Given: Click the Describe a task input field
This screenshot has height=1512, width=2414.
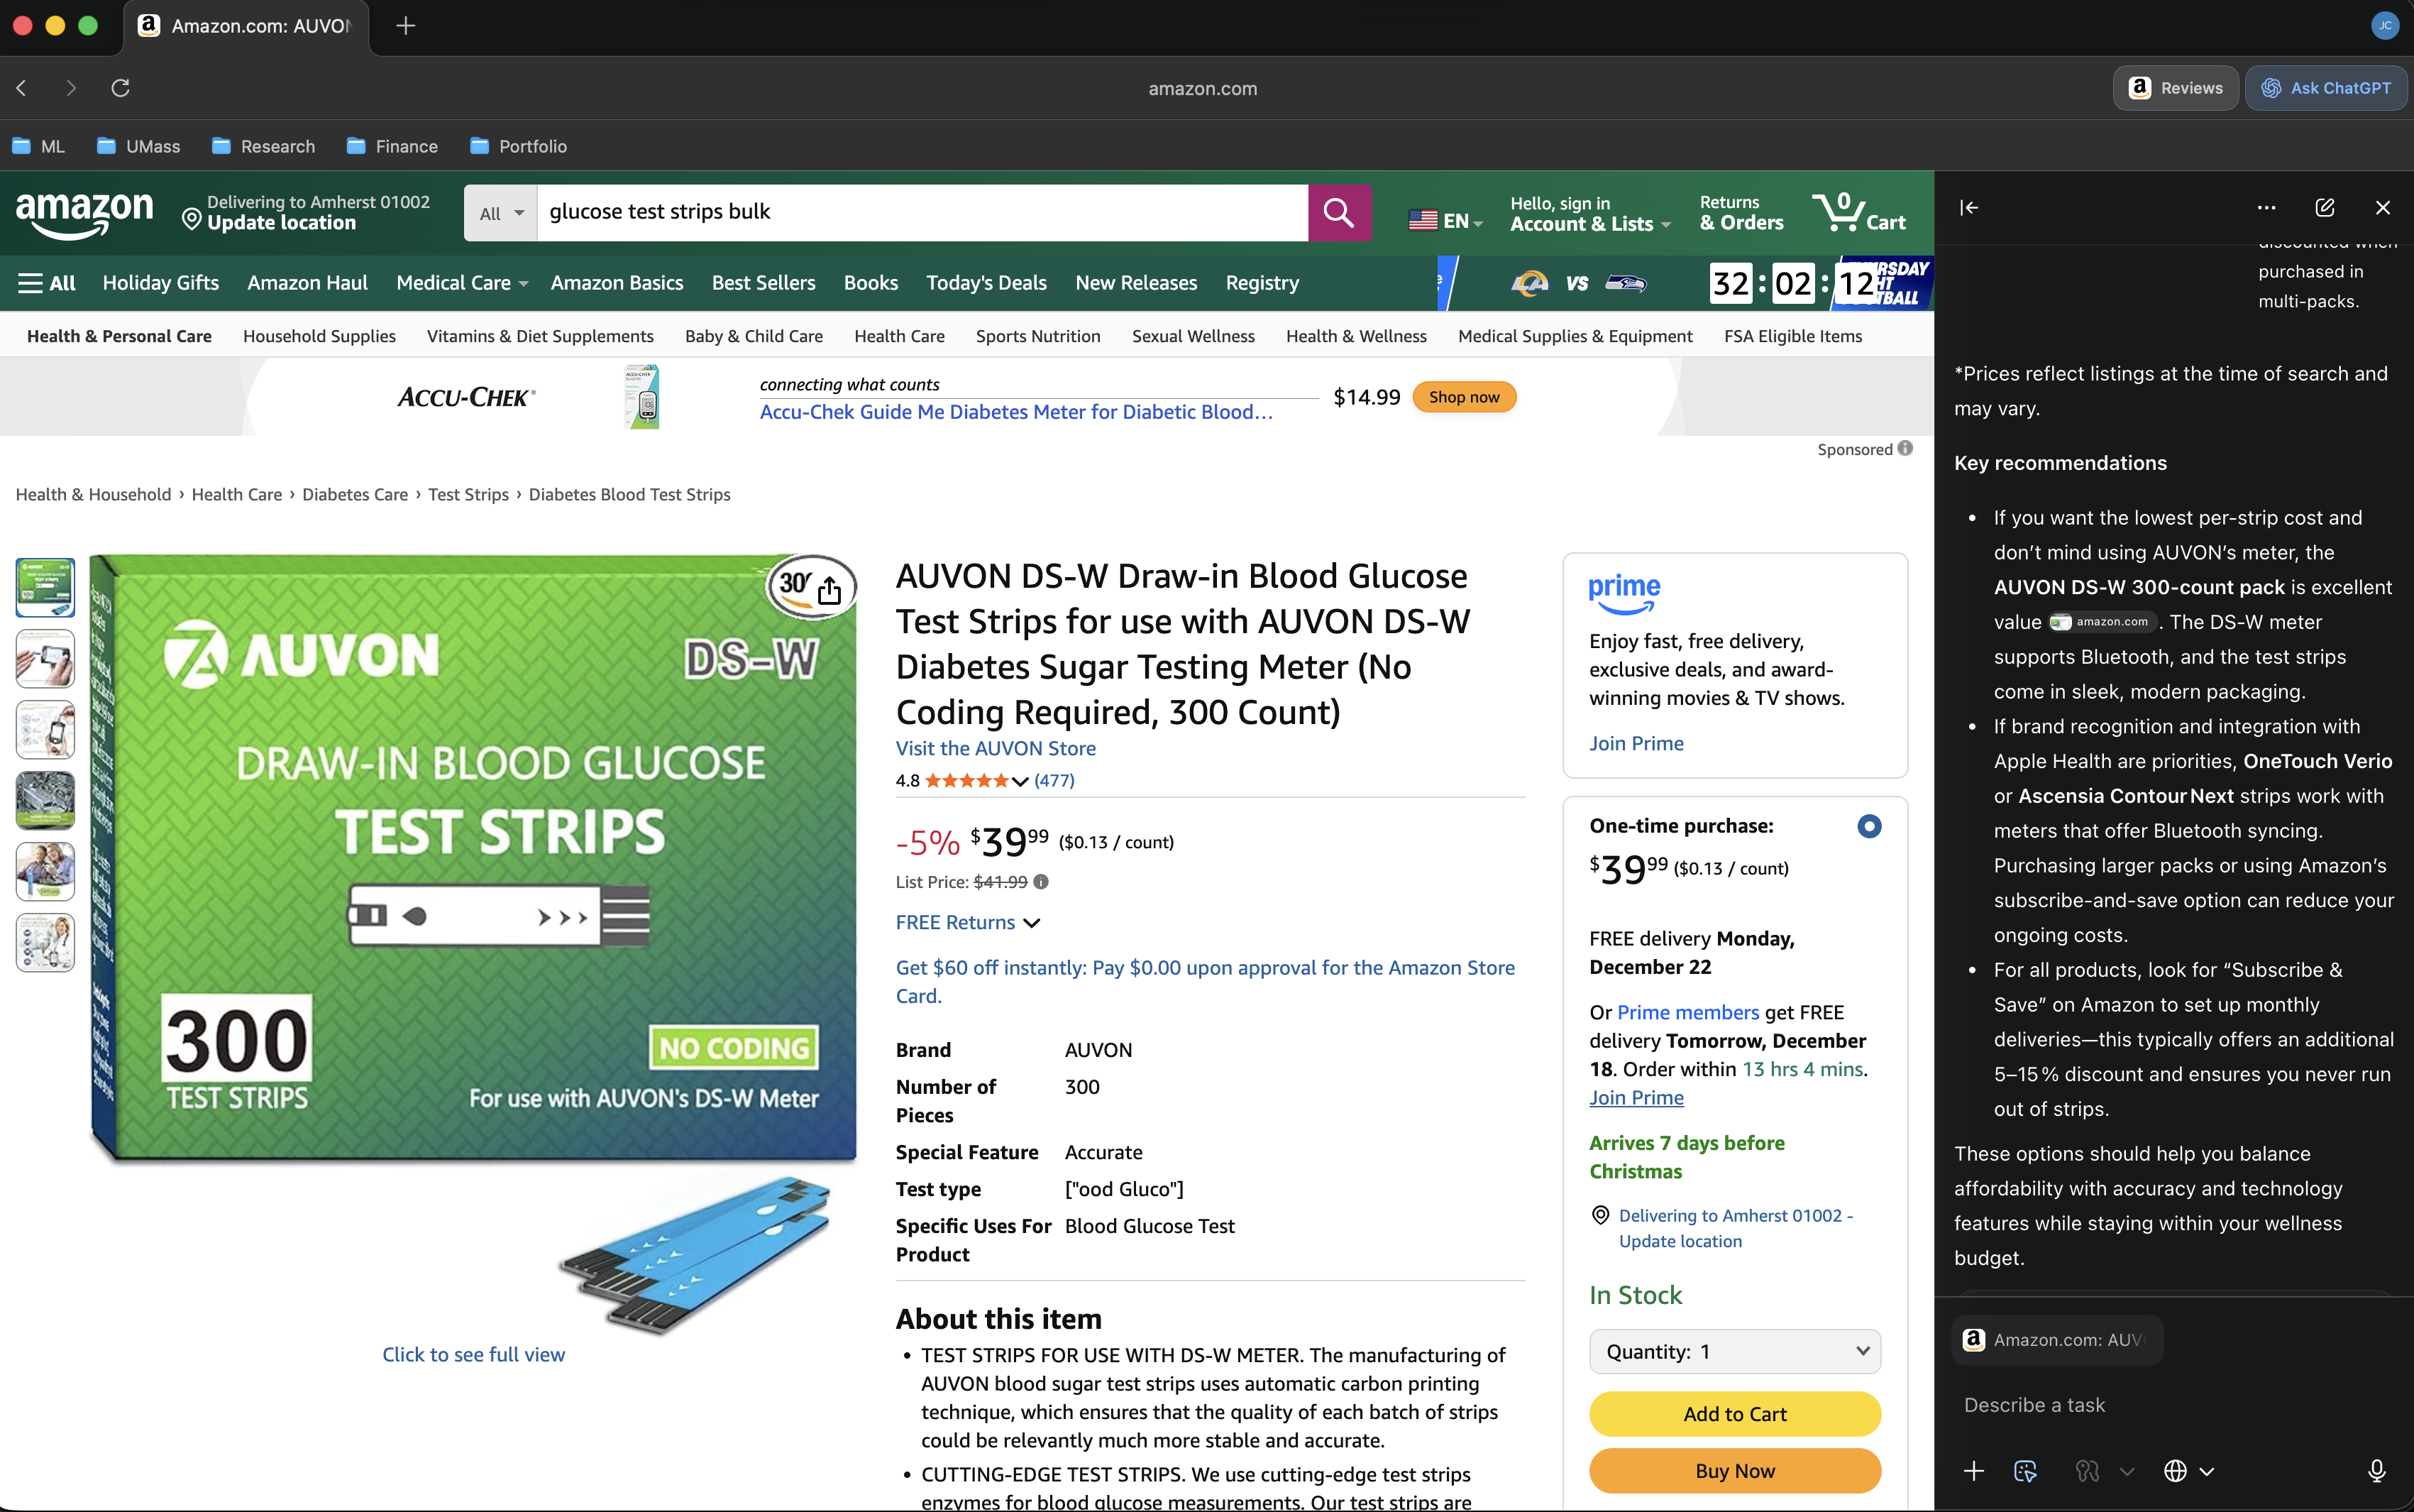Looking at the screenshot, I should [2099, 1404].
